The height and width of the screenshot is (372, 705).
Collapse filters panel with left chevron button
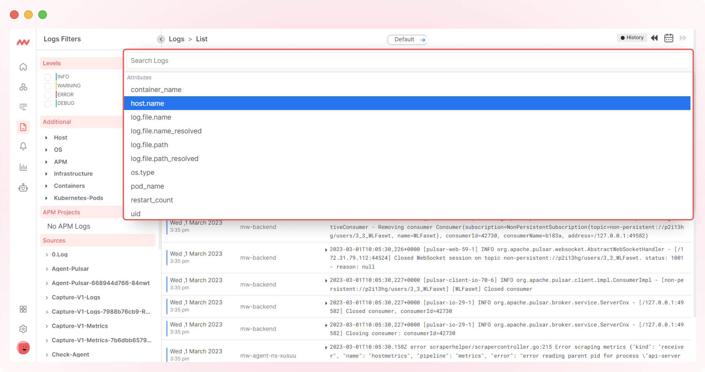click(161, 39)
